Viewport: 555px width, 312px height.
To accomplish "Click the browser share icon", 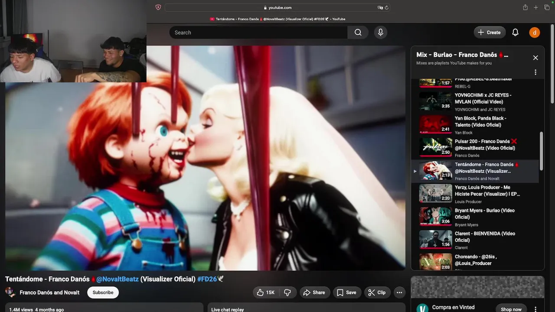I will [525, 7].
